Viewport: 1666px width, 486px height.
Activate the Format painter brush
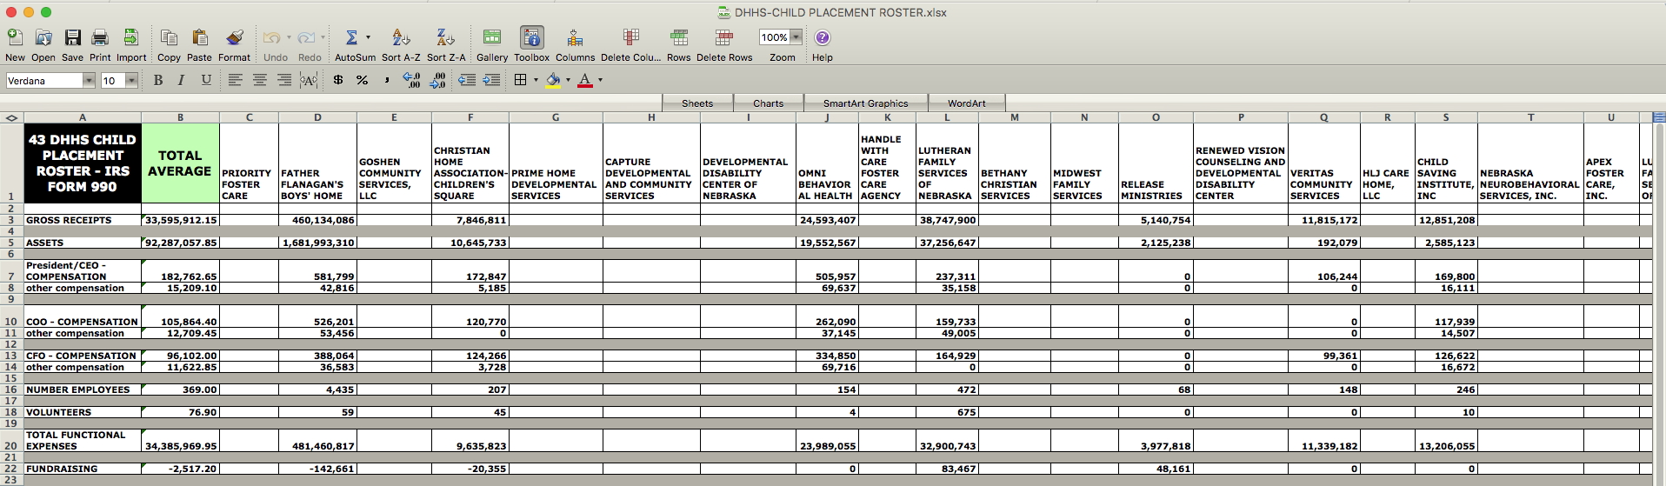pyautogui.click(x=234, y=37)
